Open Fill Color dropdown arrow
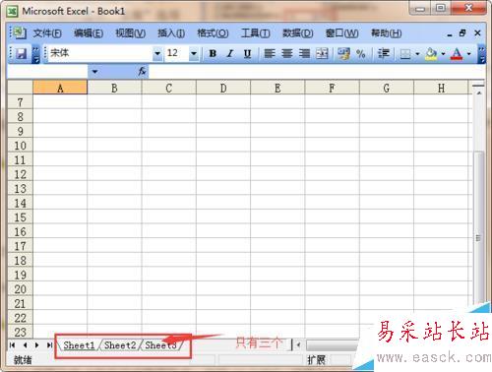492x372 pixels. [443, 53]
